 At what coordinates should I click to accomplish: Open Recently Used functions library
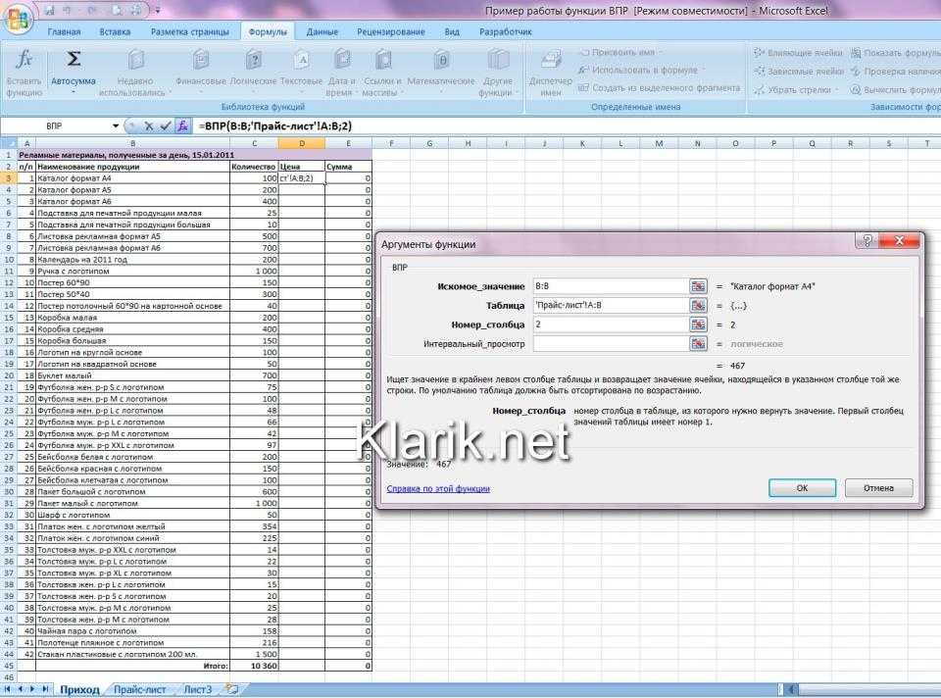point(135,73)
